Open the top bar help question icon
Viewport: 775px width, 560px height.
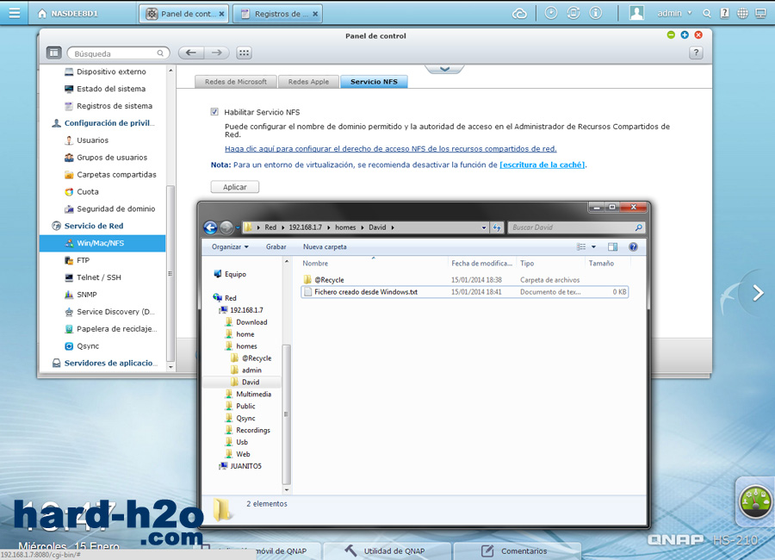[x=724, y=14]
